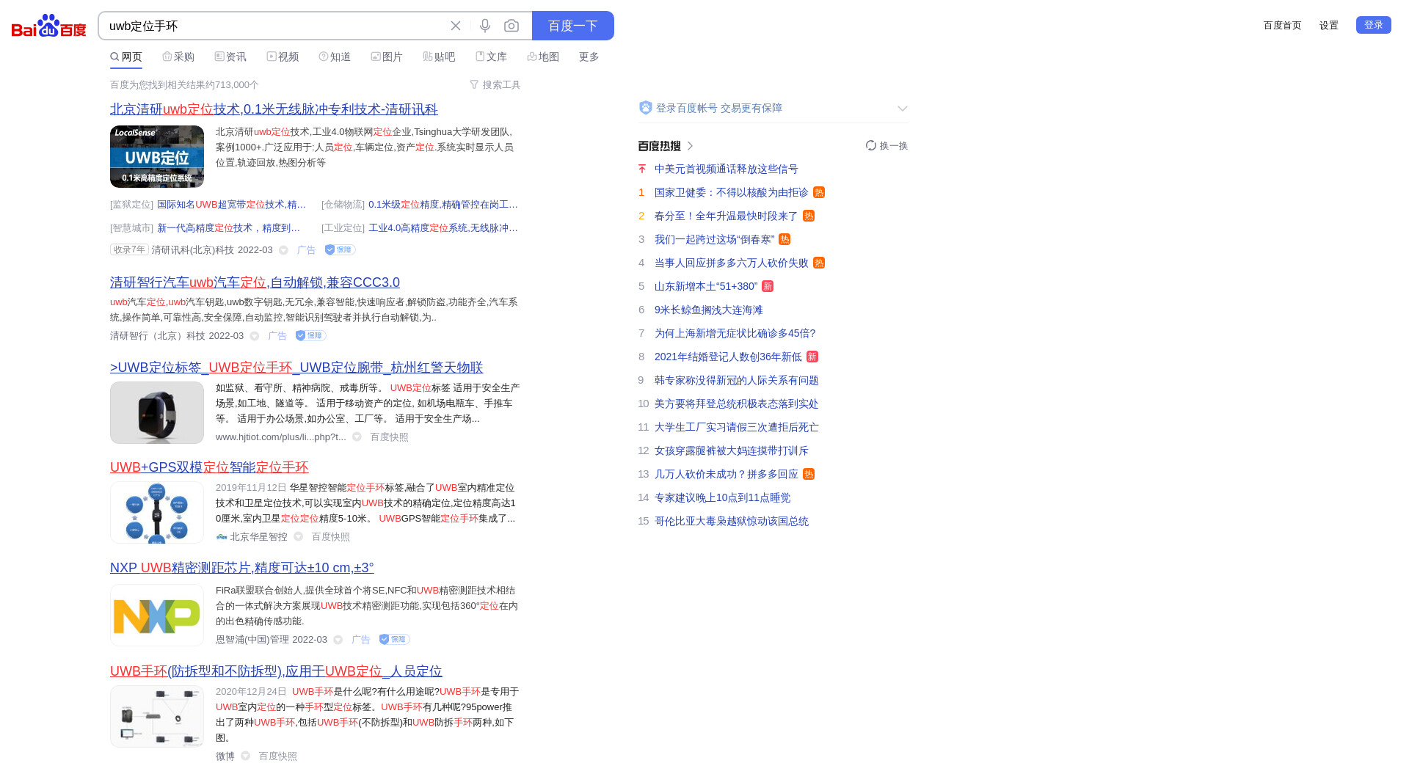The width and height of the screenshot is (1409, 763).
Task: Refresh hot search list with 换一换
Action: (x=886, y=146)
